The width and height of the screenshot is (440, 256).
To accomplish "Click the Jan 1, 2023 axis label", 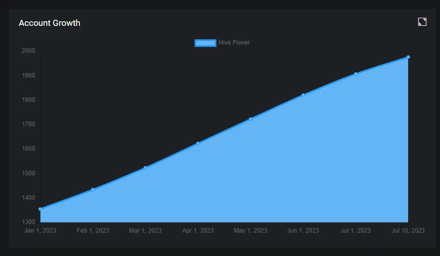I will click(x=40, y=231).
